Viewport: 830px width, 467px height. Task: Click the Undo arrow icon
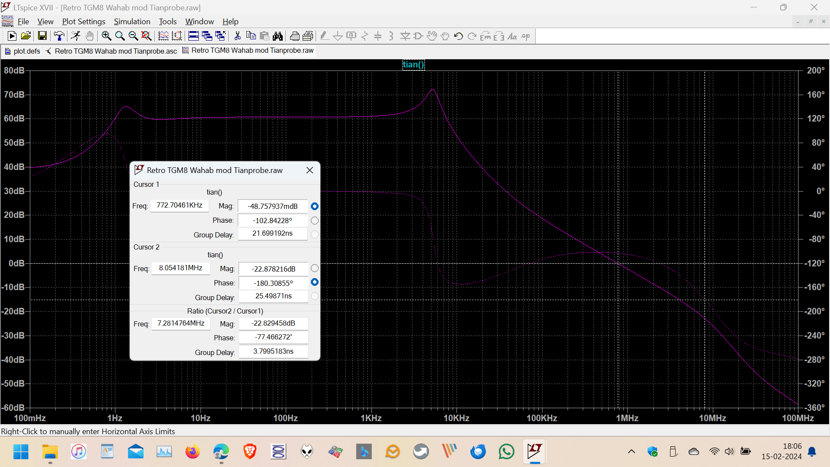pyautogui.click(x=459, y=36)
